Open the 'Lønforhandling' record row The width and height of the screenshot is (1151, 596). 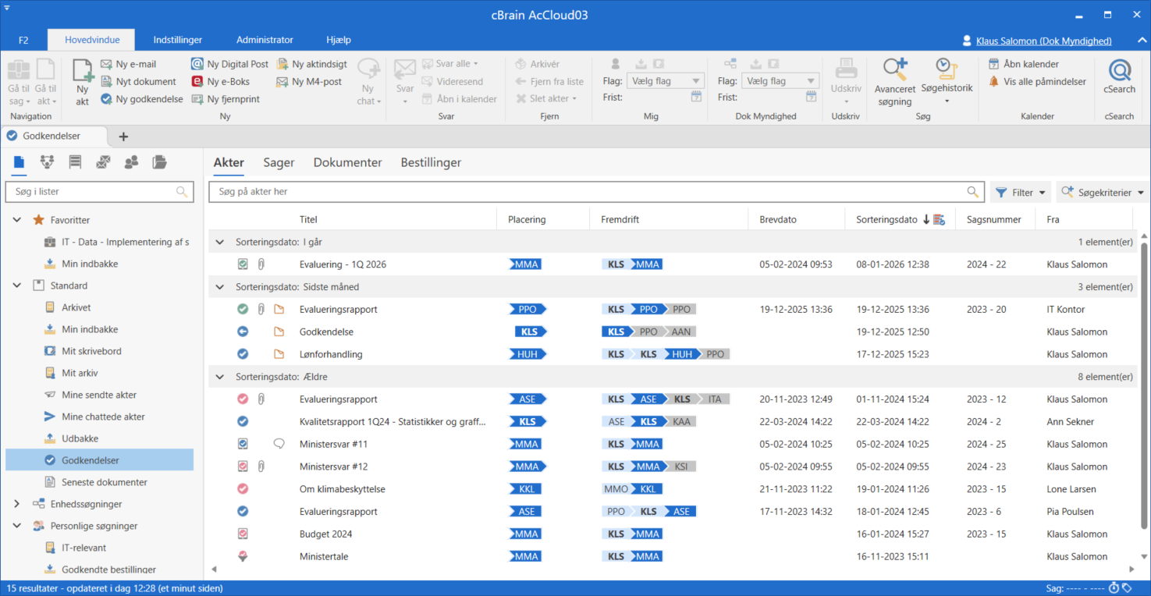672,354
